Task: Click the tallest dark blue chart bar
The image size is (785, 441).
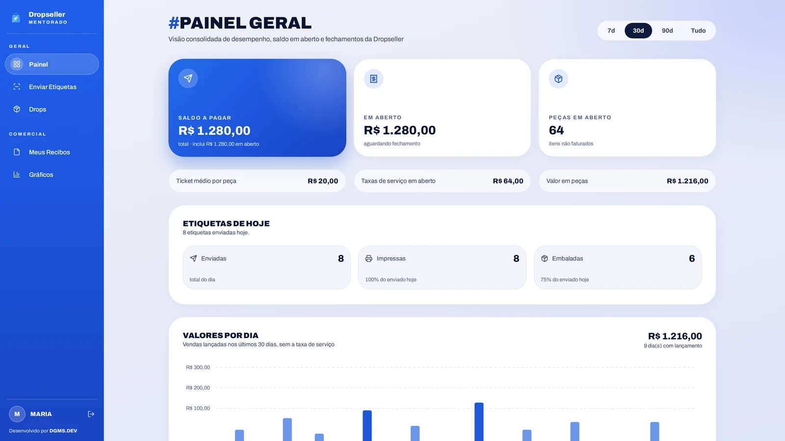Action: pyautogui.click(x=479, y=422)
